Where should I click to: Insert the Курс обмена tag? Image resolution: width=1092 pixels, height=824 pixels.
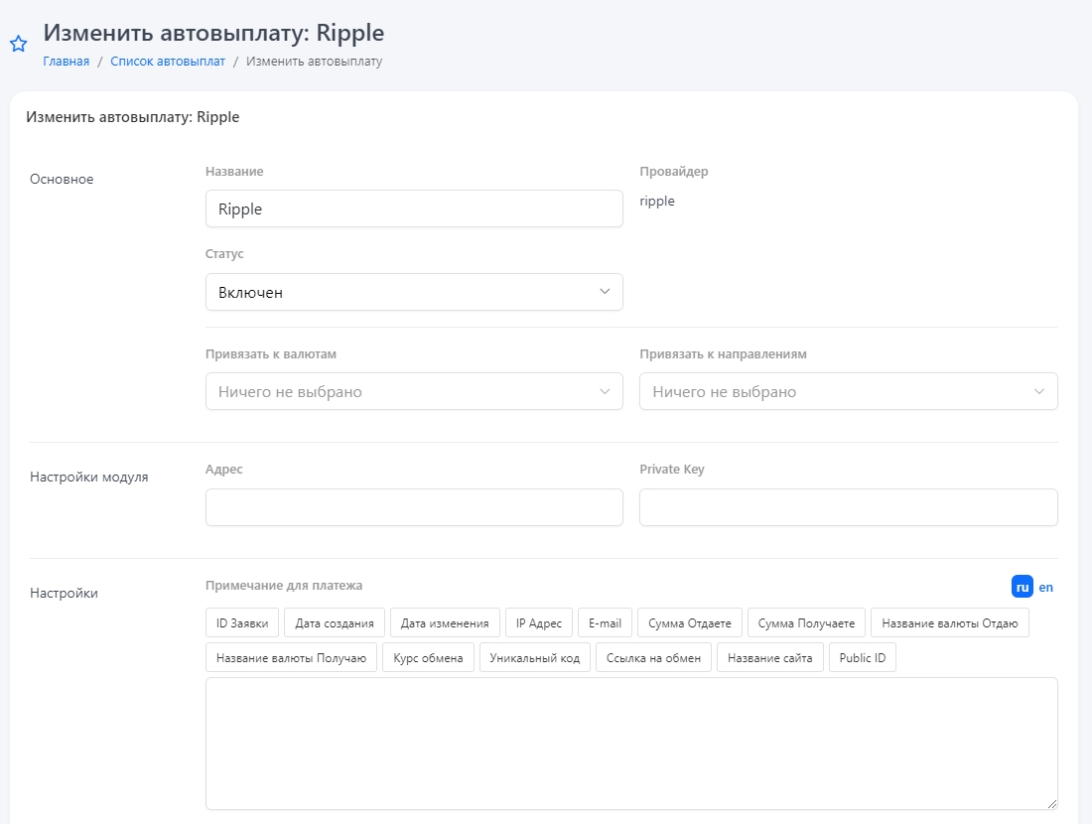(428, 658)
